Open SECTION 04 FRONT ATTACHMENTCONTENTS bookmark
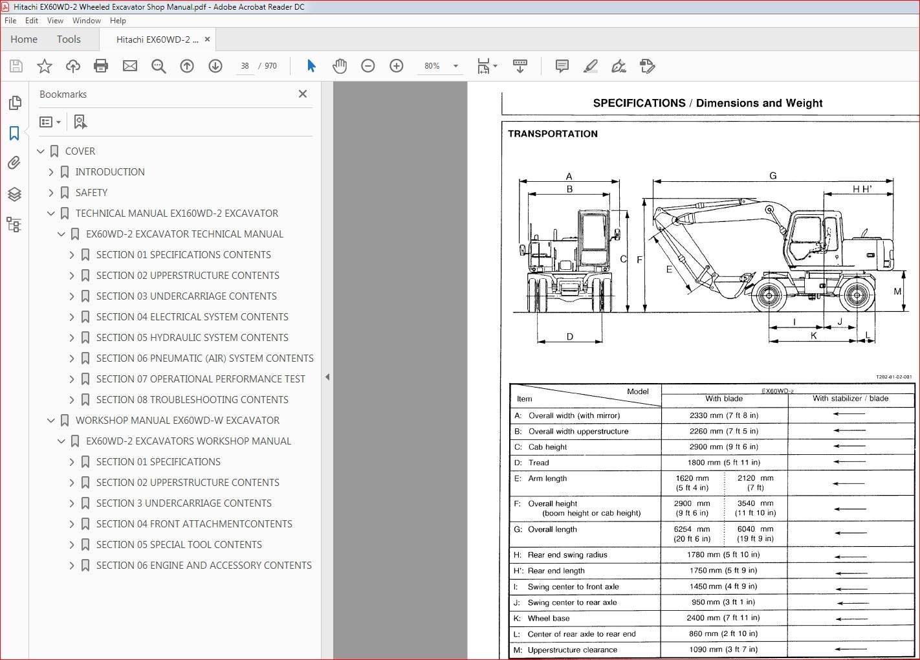920x660 pixels. pyautogui.click(x=194, y=524)
